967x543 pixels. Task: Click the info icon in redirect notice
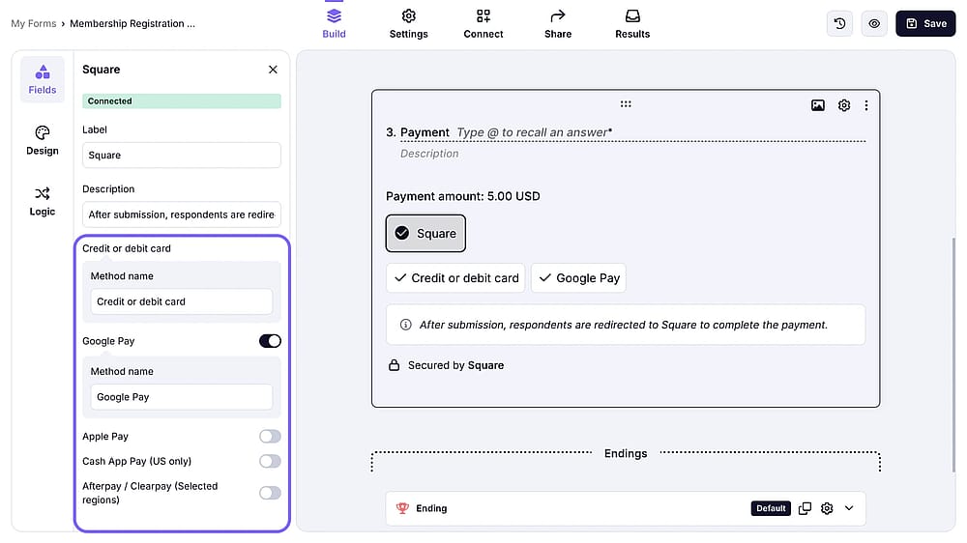[x=405, y=325]
